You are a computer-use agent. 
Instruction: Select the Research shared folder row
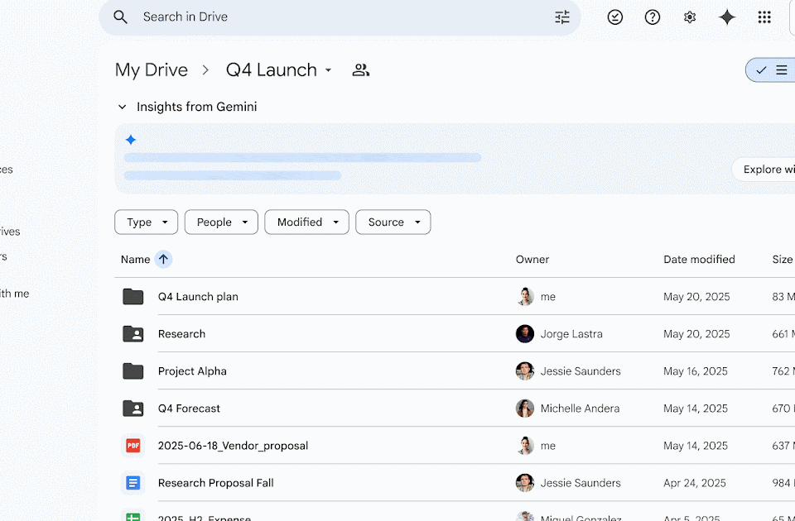181,334
